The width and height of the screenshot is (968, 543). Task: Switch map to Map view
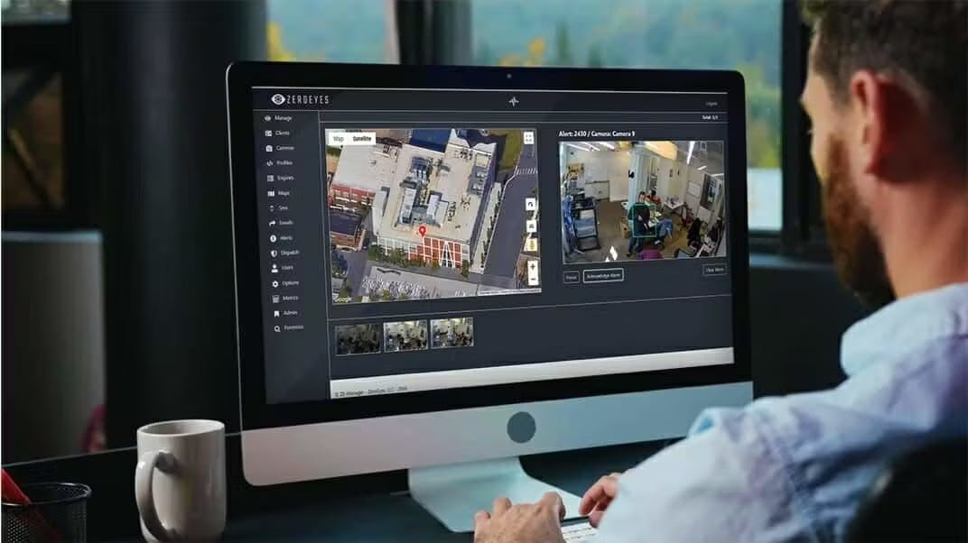pos(339,139)
